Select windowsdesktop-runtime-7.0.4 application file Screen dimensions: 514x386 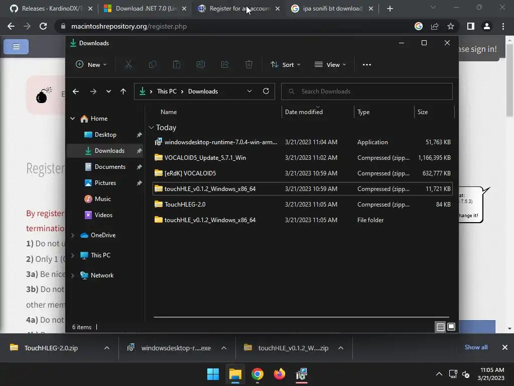(303, 142)
